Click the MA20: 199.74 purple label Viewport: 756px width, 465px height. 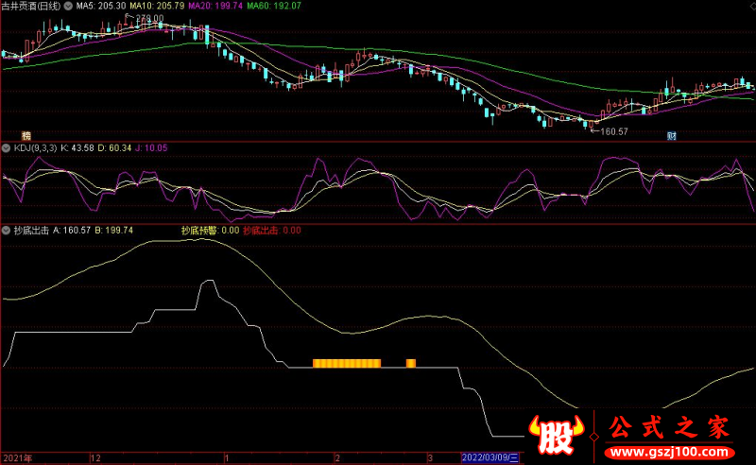click(215, 7)
